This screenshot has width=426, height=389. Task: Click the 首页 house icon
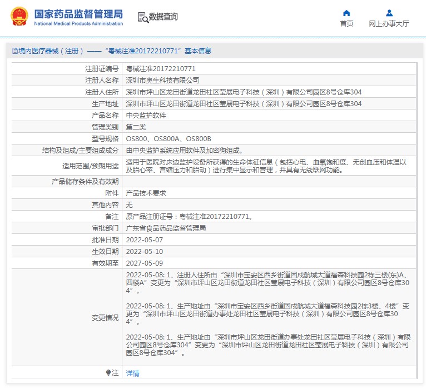(x=346, y=13)
